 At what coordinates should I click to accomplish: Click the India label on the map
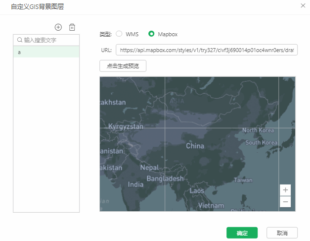click(136, 184)
